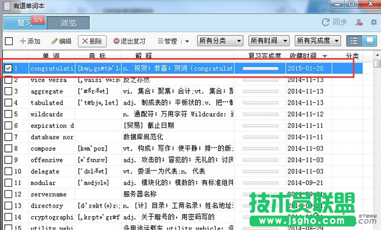This screenshot has height=230, width=381.
Task: Click 退出复习 button
Action: (129, 41)
